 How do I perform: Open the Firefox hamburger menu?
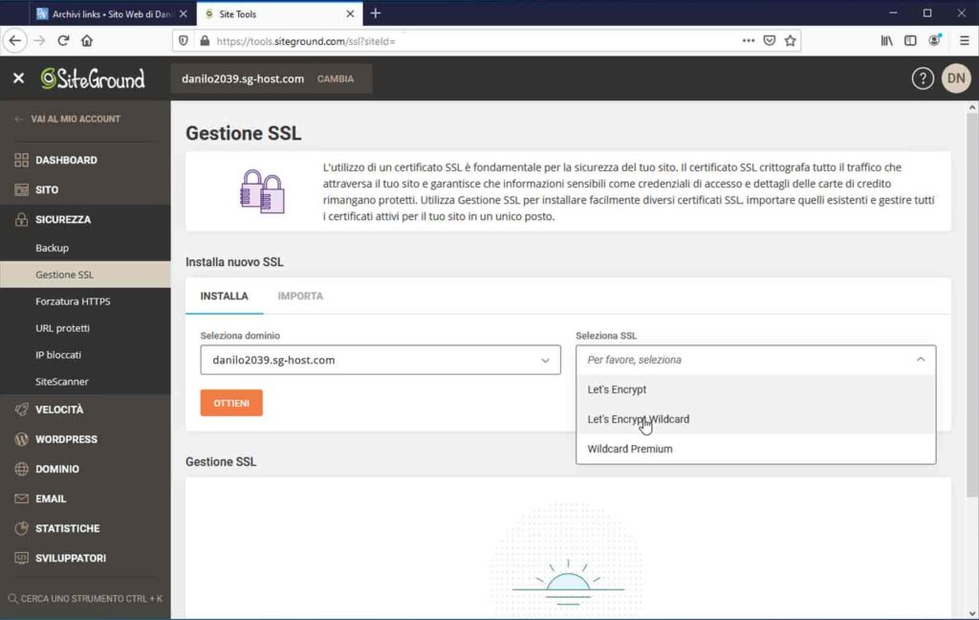(x=964, y=40)
